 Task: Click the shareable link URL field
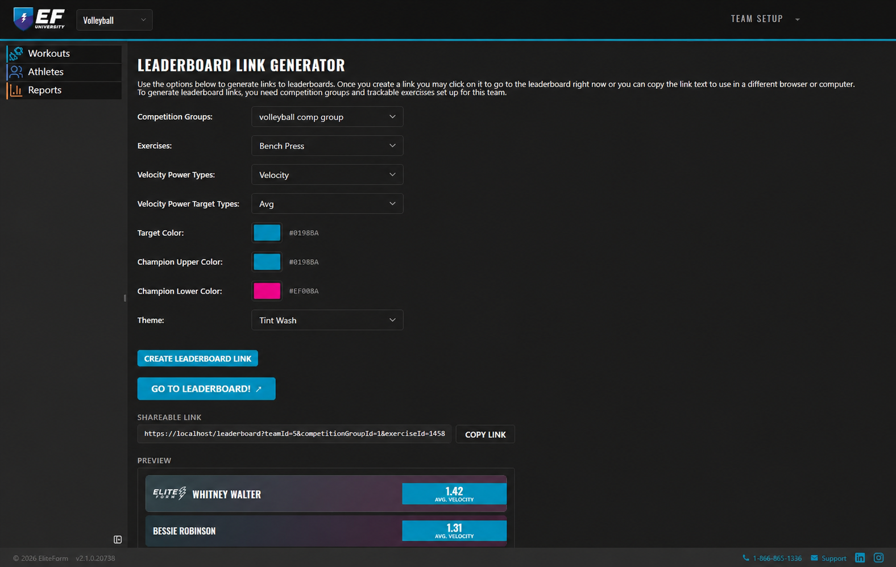pyautogui.click(x=294, y=433)
